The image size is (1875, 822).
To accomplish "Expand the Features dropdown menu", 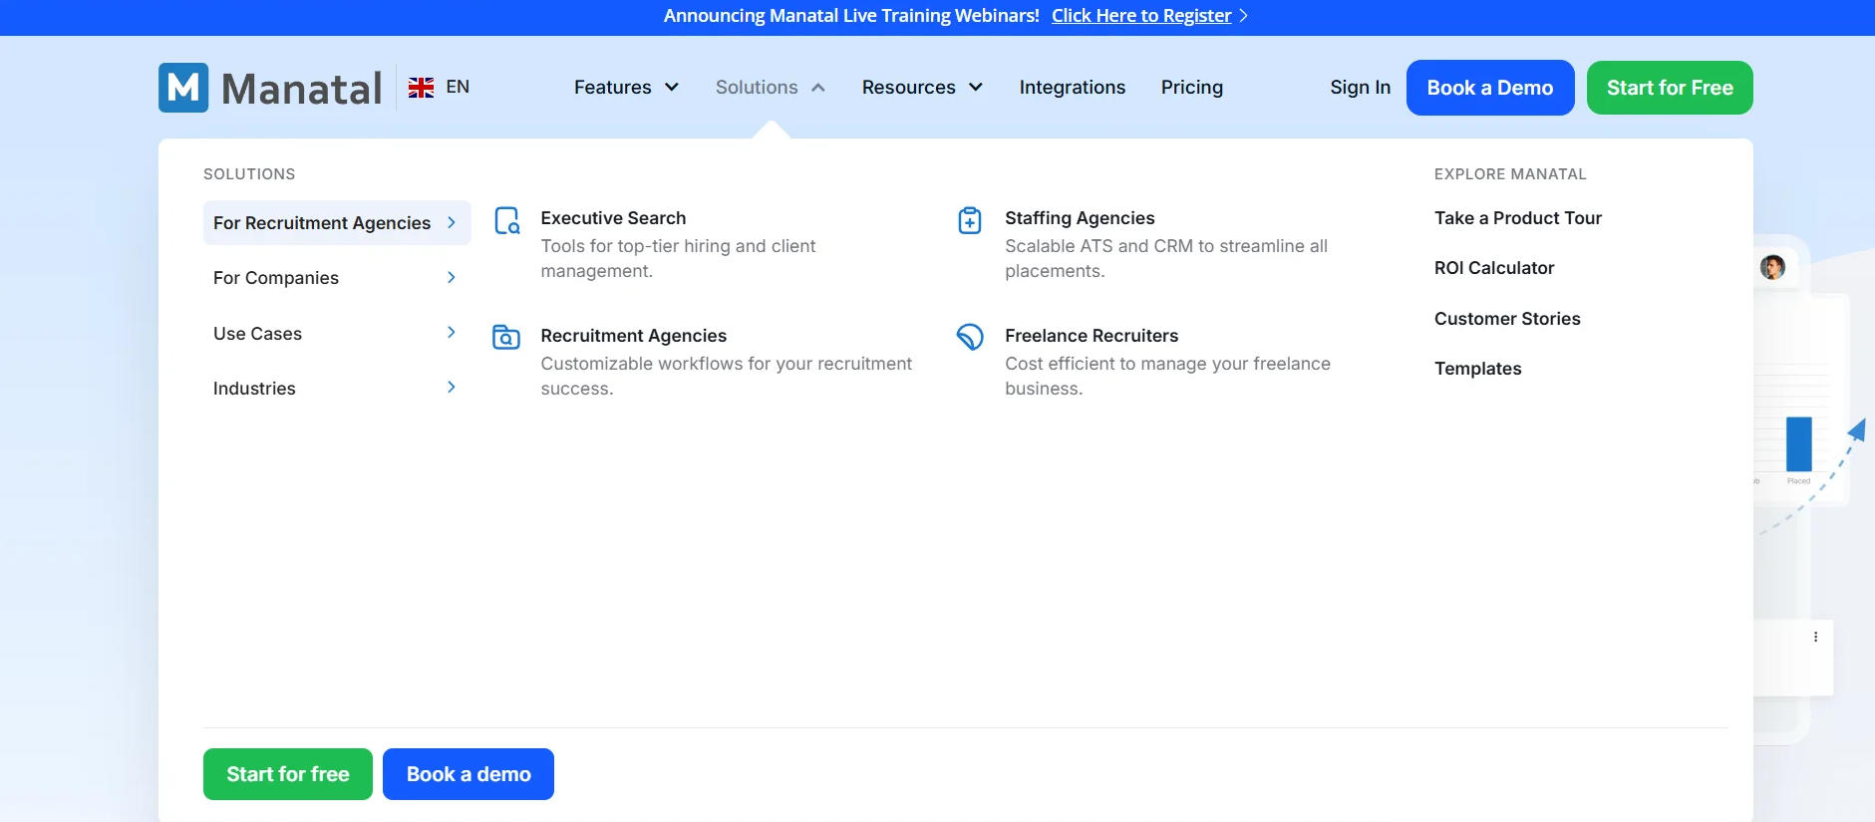I will 626,88.
